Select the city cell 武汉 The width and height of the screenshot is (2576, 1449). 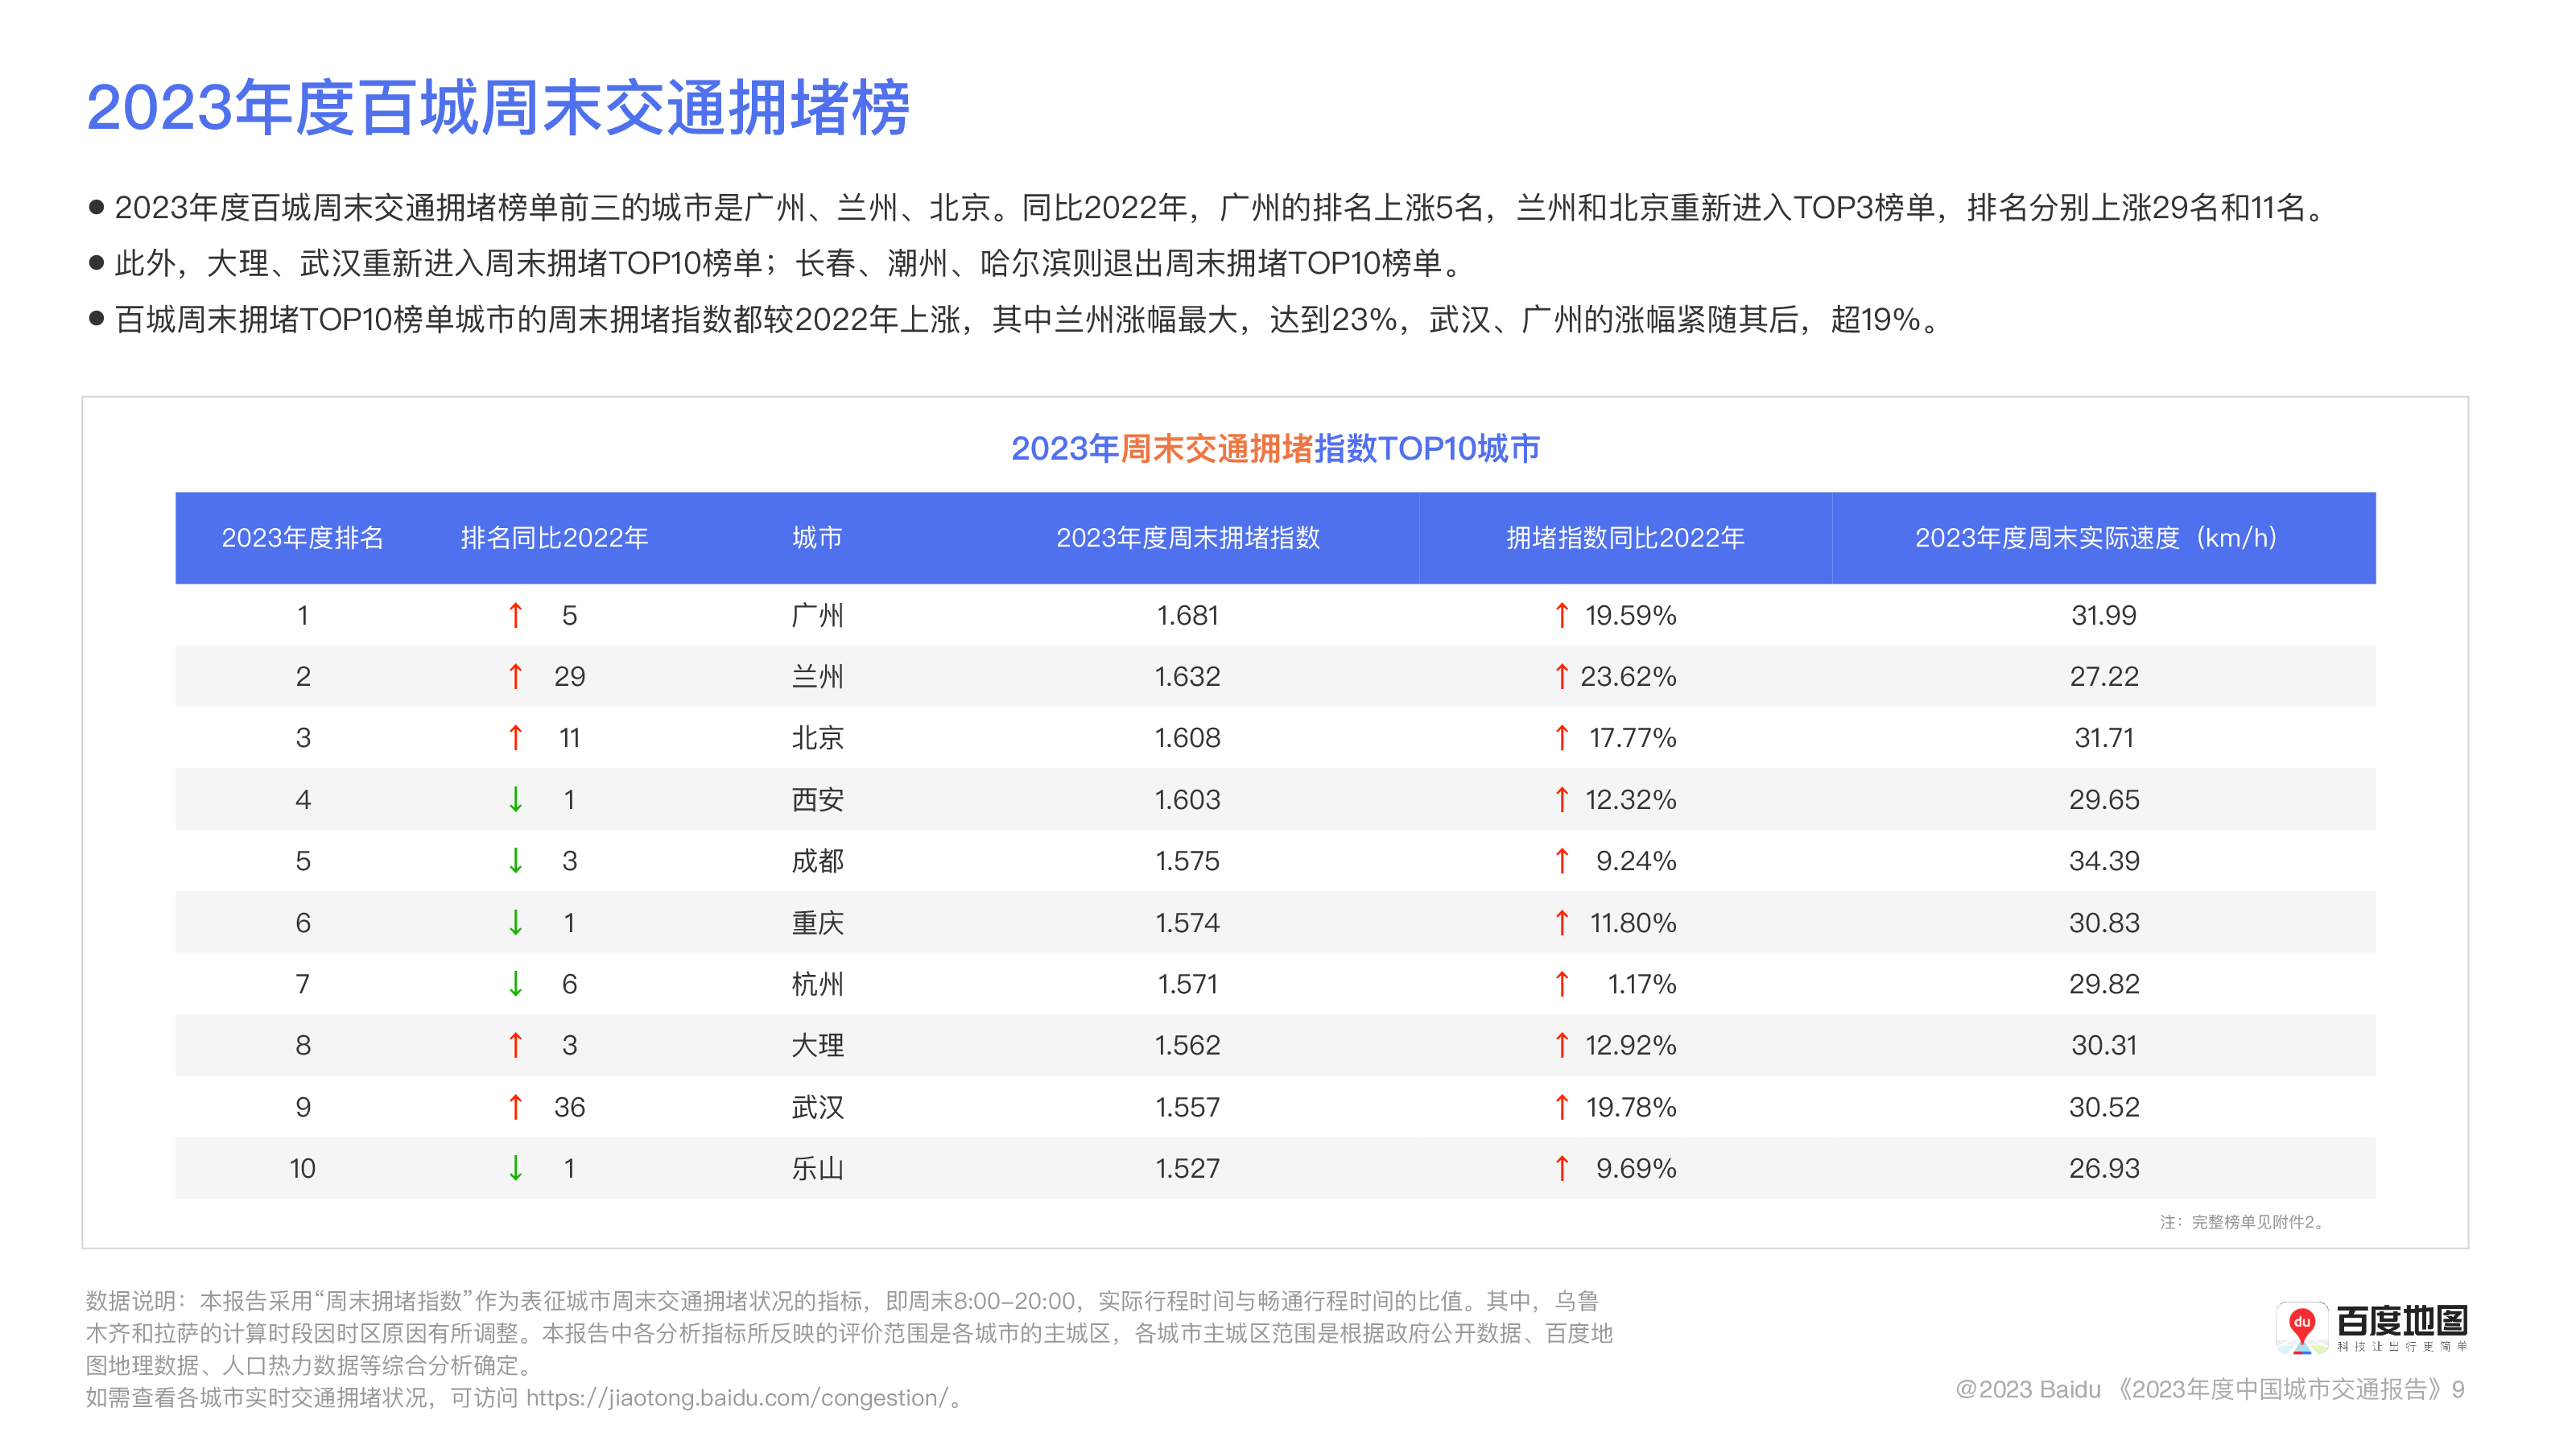pyautogui.click(x=817, y=1107)
